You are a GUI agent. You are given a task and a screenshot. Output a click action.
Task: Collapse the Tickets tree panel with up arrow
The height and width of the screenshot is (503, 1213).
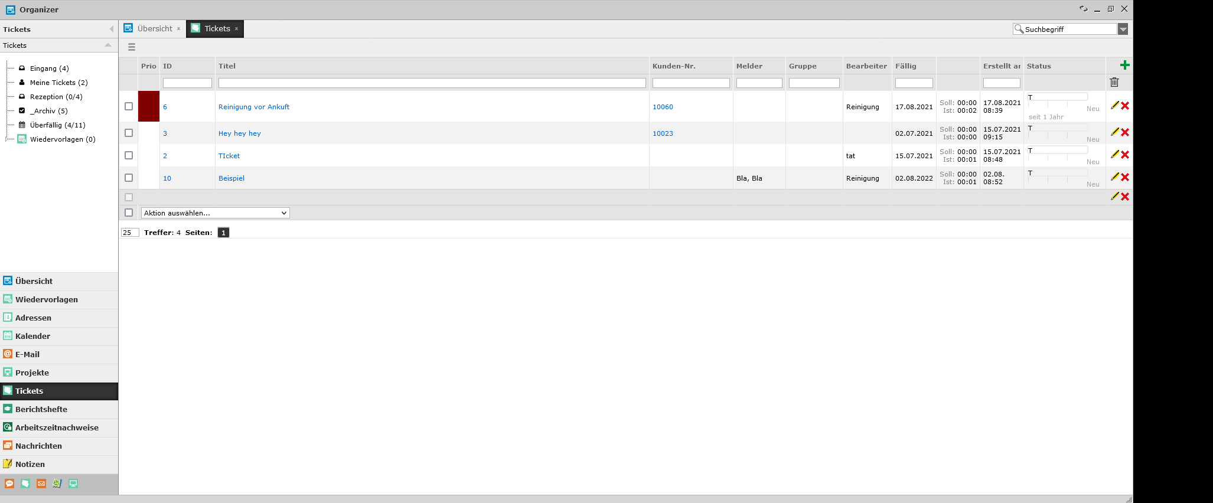tap(108, 45)
